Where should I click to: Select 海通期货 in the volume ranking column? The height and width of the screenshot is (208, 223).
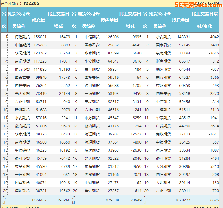[x=22, y=37]
